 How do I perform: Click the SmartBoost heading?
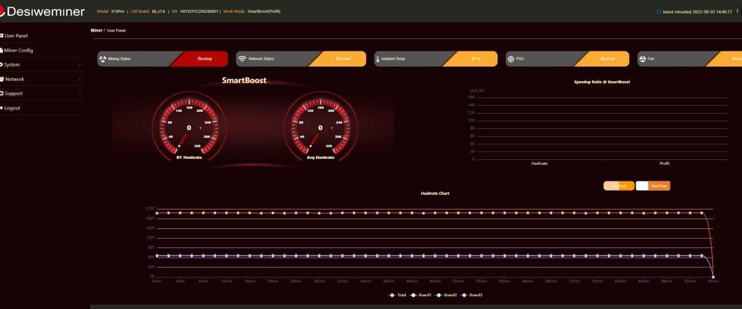(244, 80)
